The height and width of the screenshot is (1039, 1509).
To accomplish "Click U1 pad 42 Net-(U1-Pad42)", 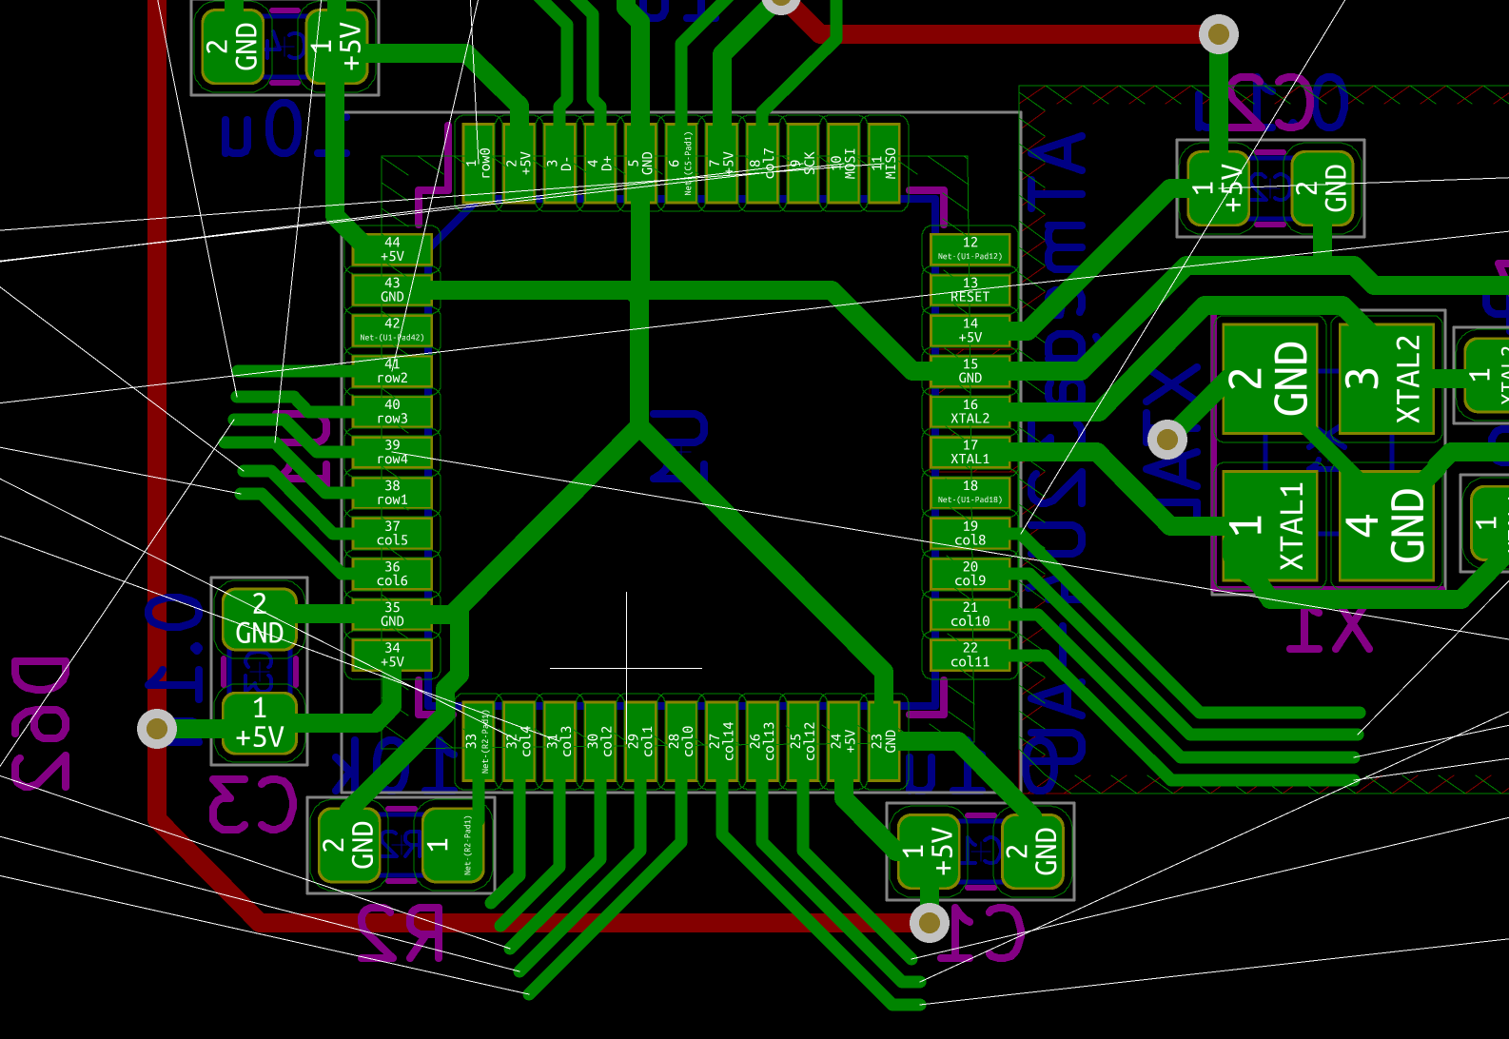I will (x=392, y=330).
